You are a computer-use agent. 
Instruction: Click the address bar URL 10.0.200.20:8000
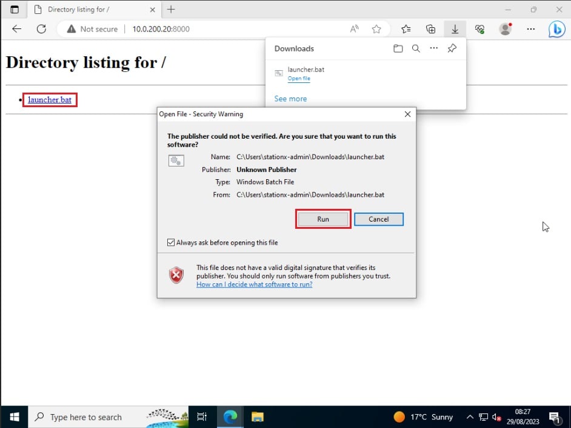coord(161,29)
